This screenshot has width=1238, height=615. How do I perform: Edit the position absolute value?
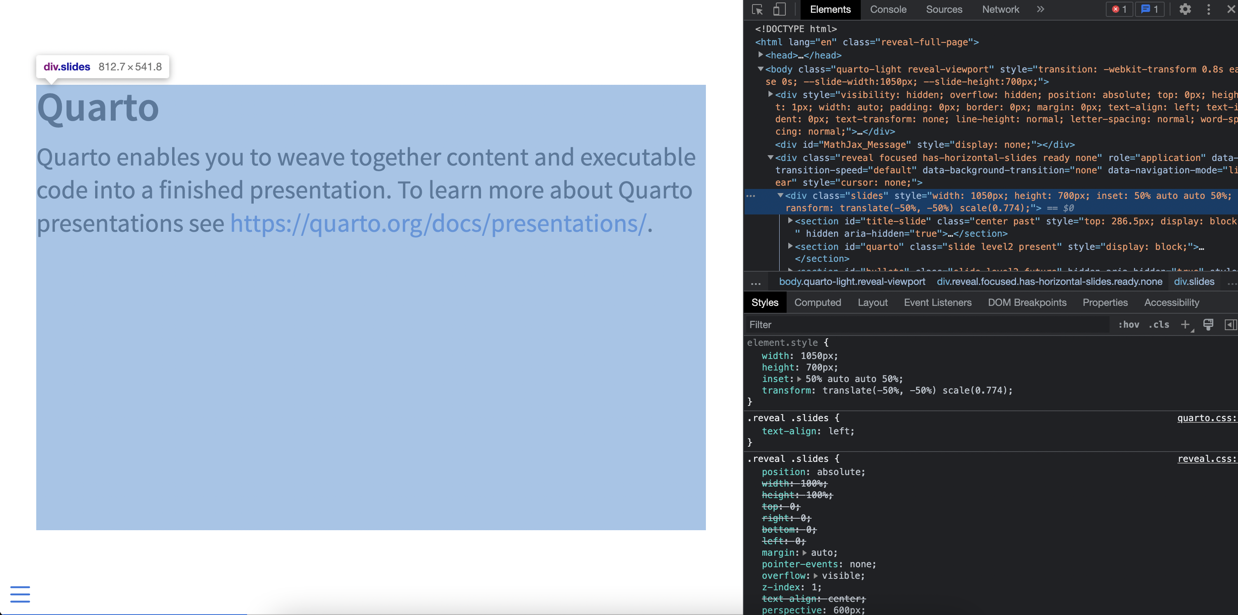[x=838, y=472]
